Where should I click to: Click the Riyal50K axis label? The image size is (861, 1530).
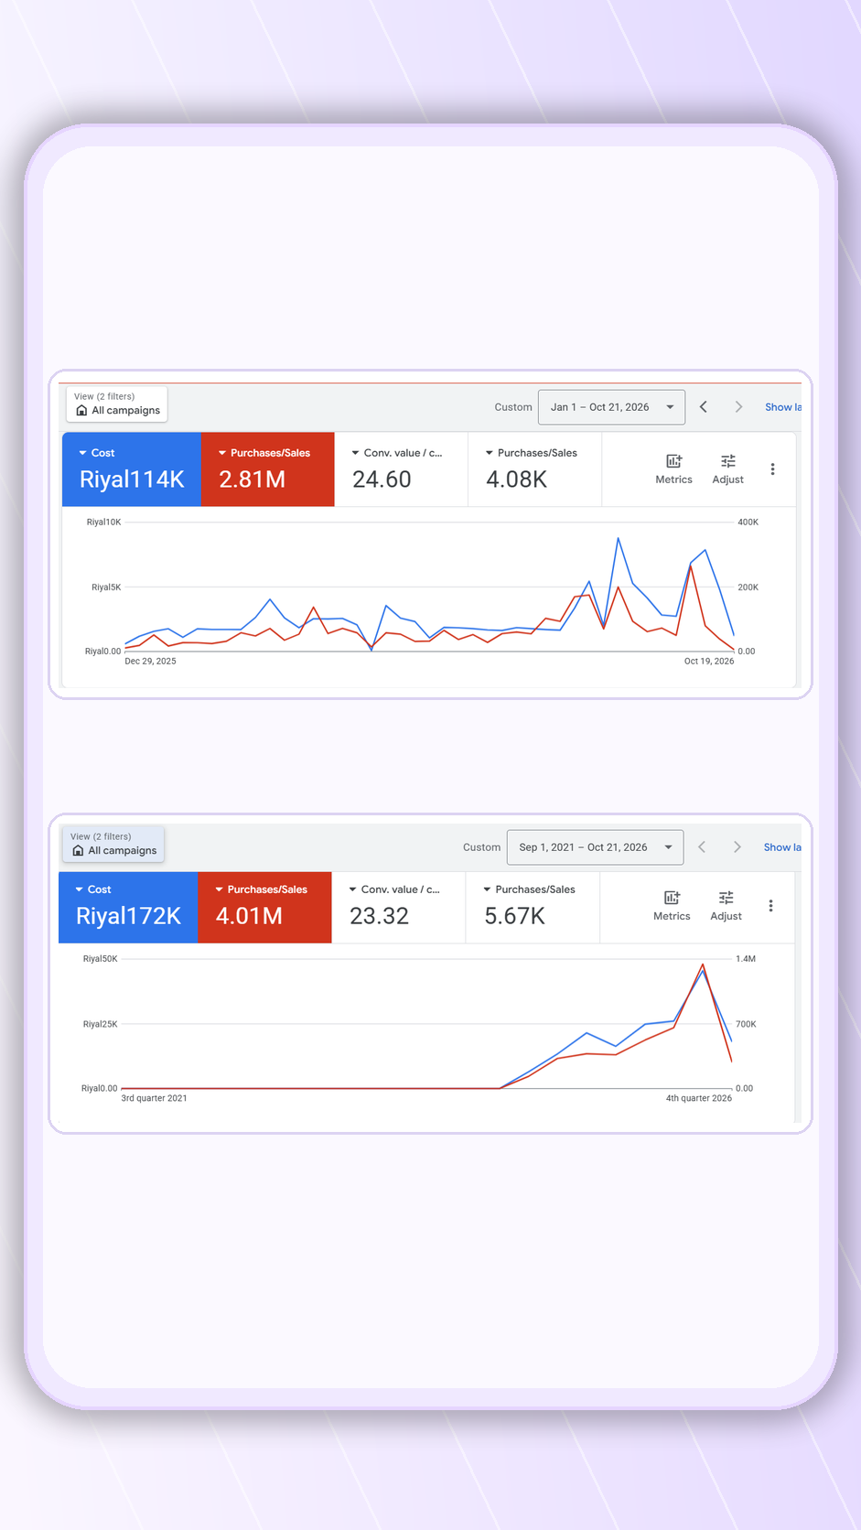coord(100,959)
